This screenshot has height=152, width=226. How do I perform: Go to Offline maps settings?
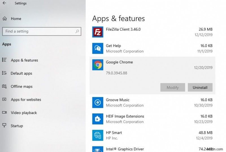(x=22, y=86)
